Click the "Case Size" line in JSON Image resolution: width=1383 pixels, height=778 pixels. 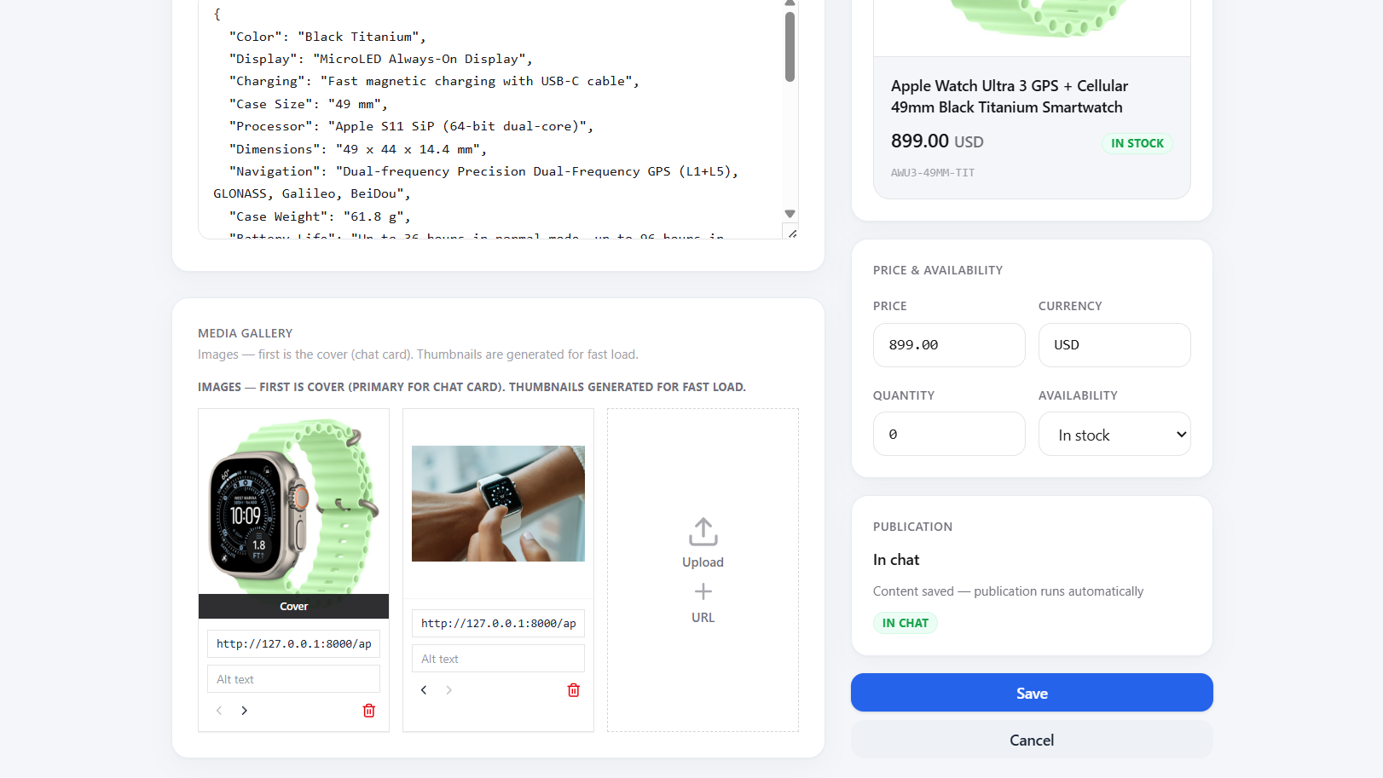(309, 104)
